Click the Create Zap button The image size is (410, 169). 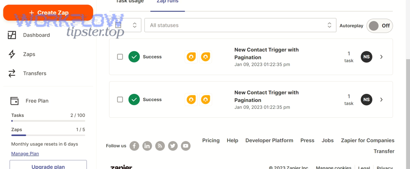48,13
